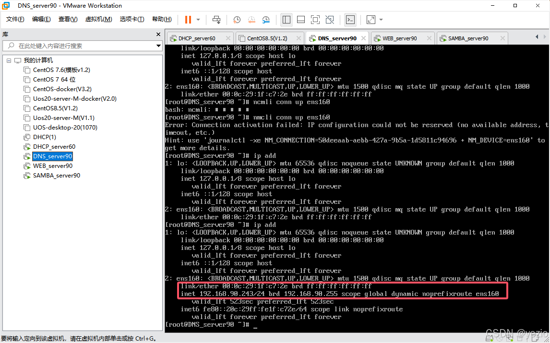Open the snapshot manager

pos(266,20)
